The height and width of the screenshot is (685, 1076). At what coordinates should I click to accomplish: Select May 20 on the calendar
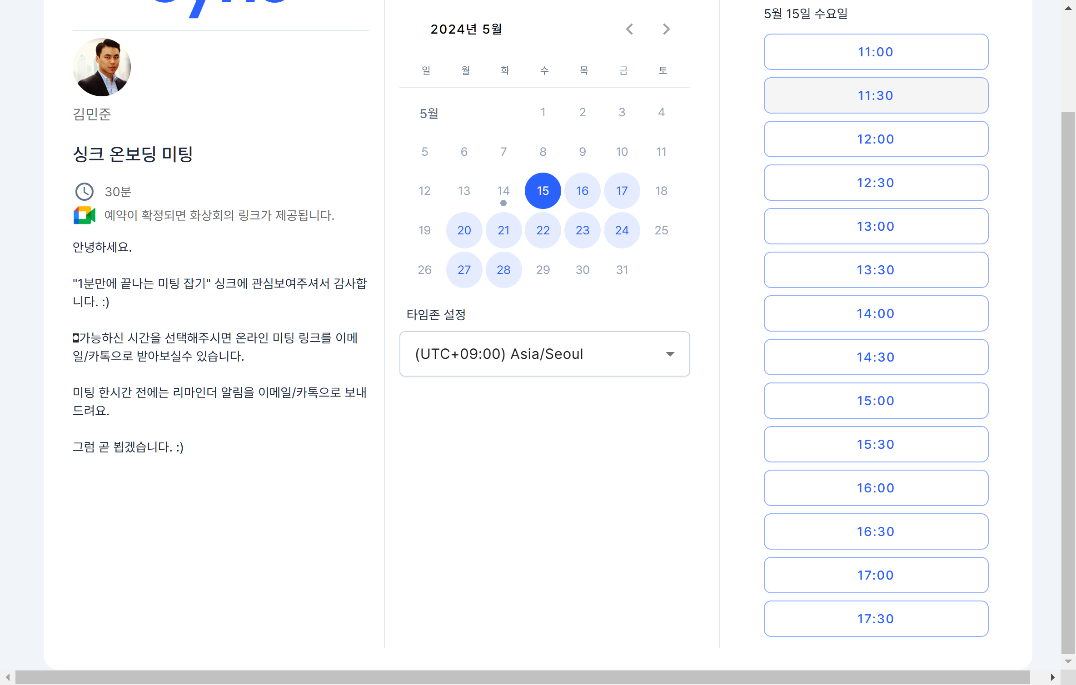tap(464, 230)
